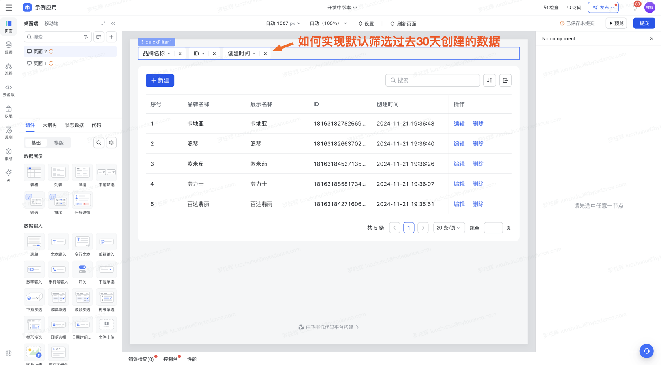The width and height of the screenshot is (661, 365).
Task: Search components with magnifier icon
Action: [x=99, y=143]
